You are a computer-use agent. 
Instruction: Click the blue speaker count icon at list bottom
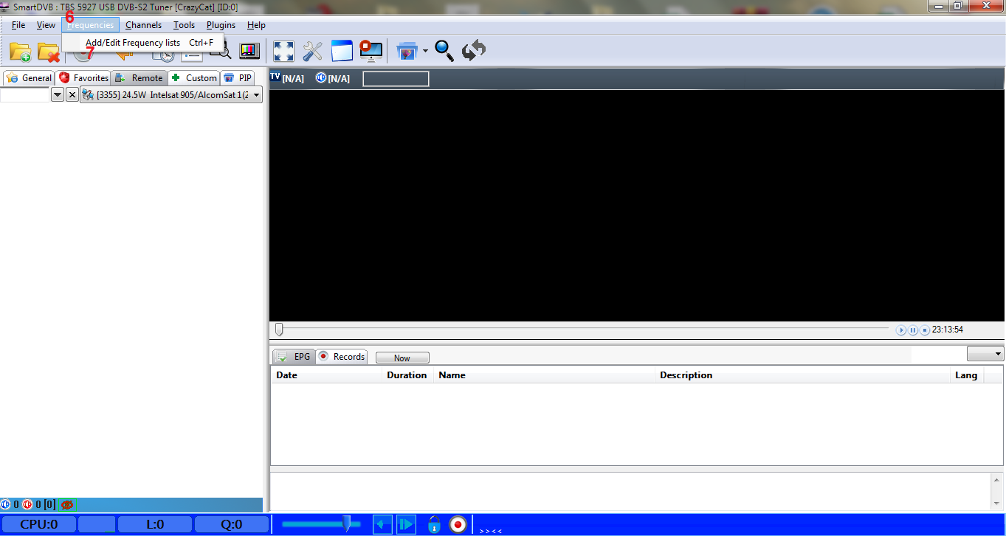[5, 505]
